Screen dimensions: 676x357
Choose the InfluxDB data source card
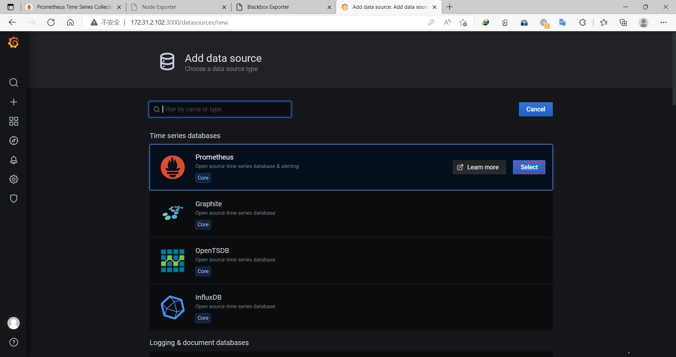[x=351, y=307]
